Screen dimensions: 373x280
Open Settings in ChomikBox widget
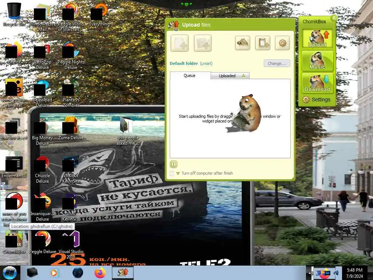coord(317,100)
